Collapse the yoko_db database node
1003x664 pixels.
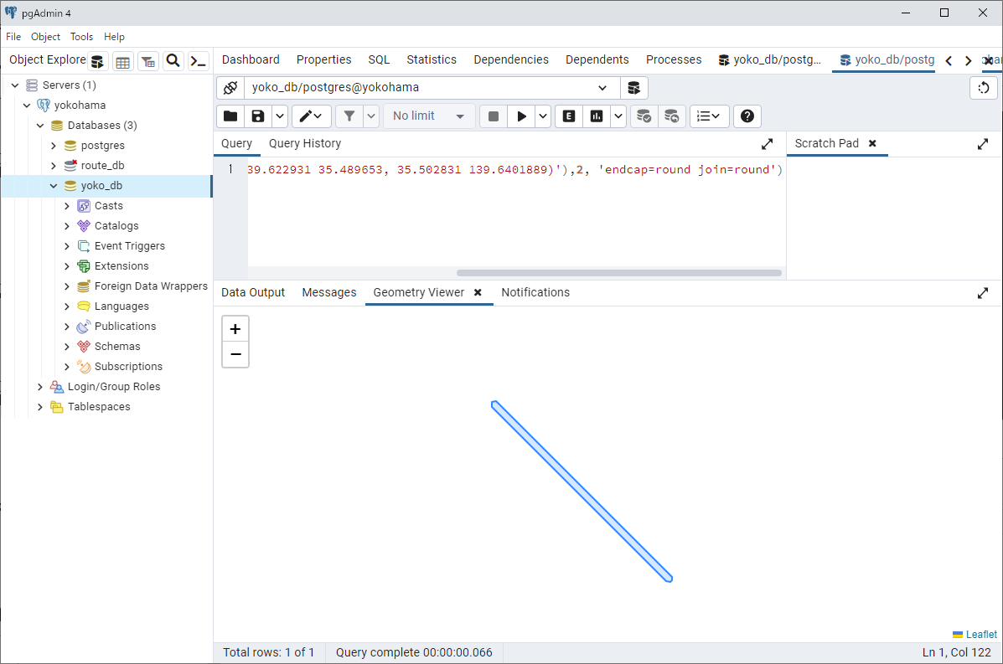coord(54,186)
